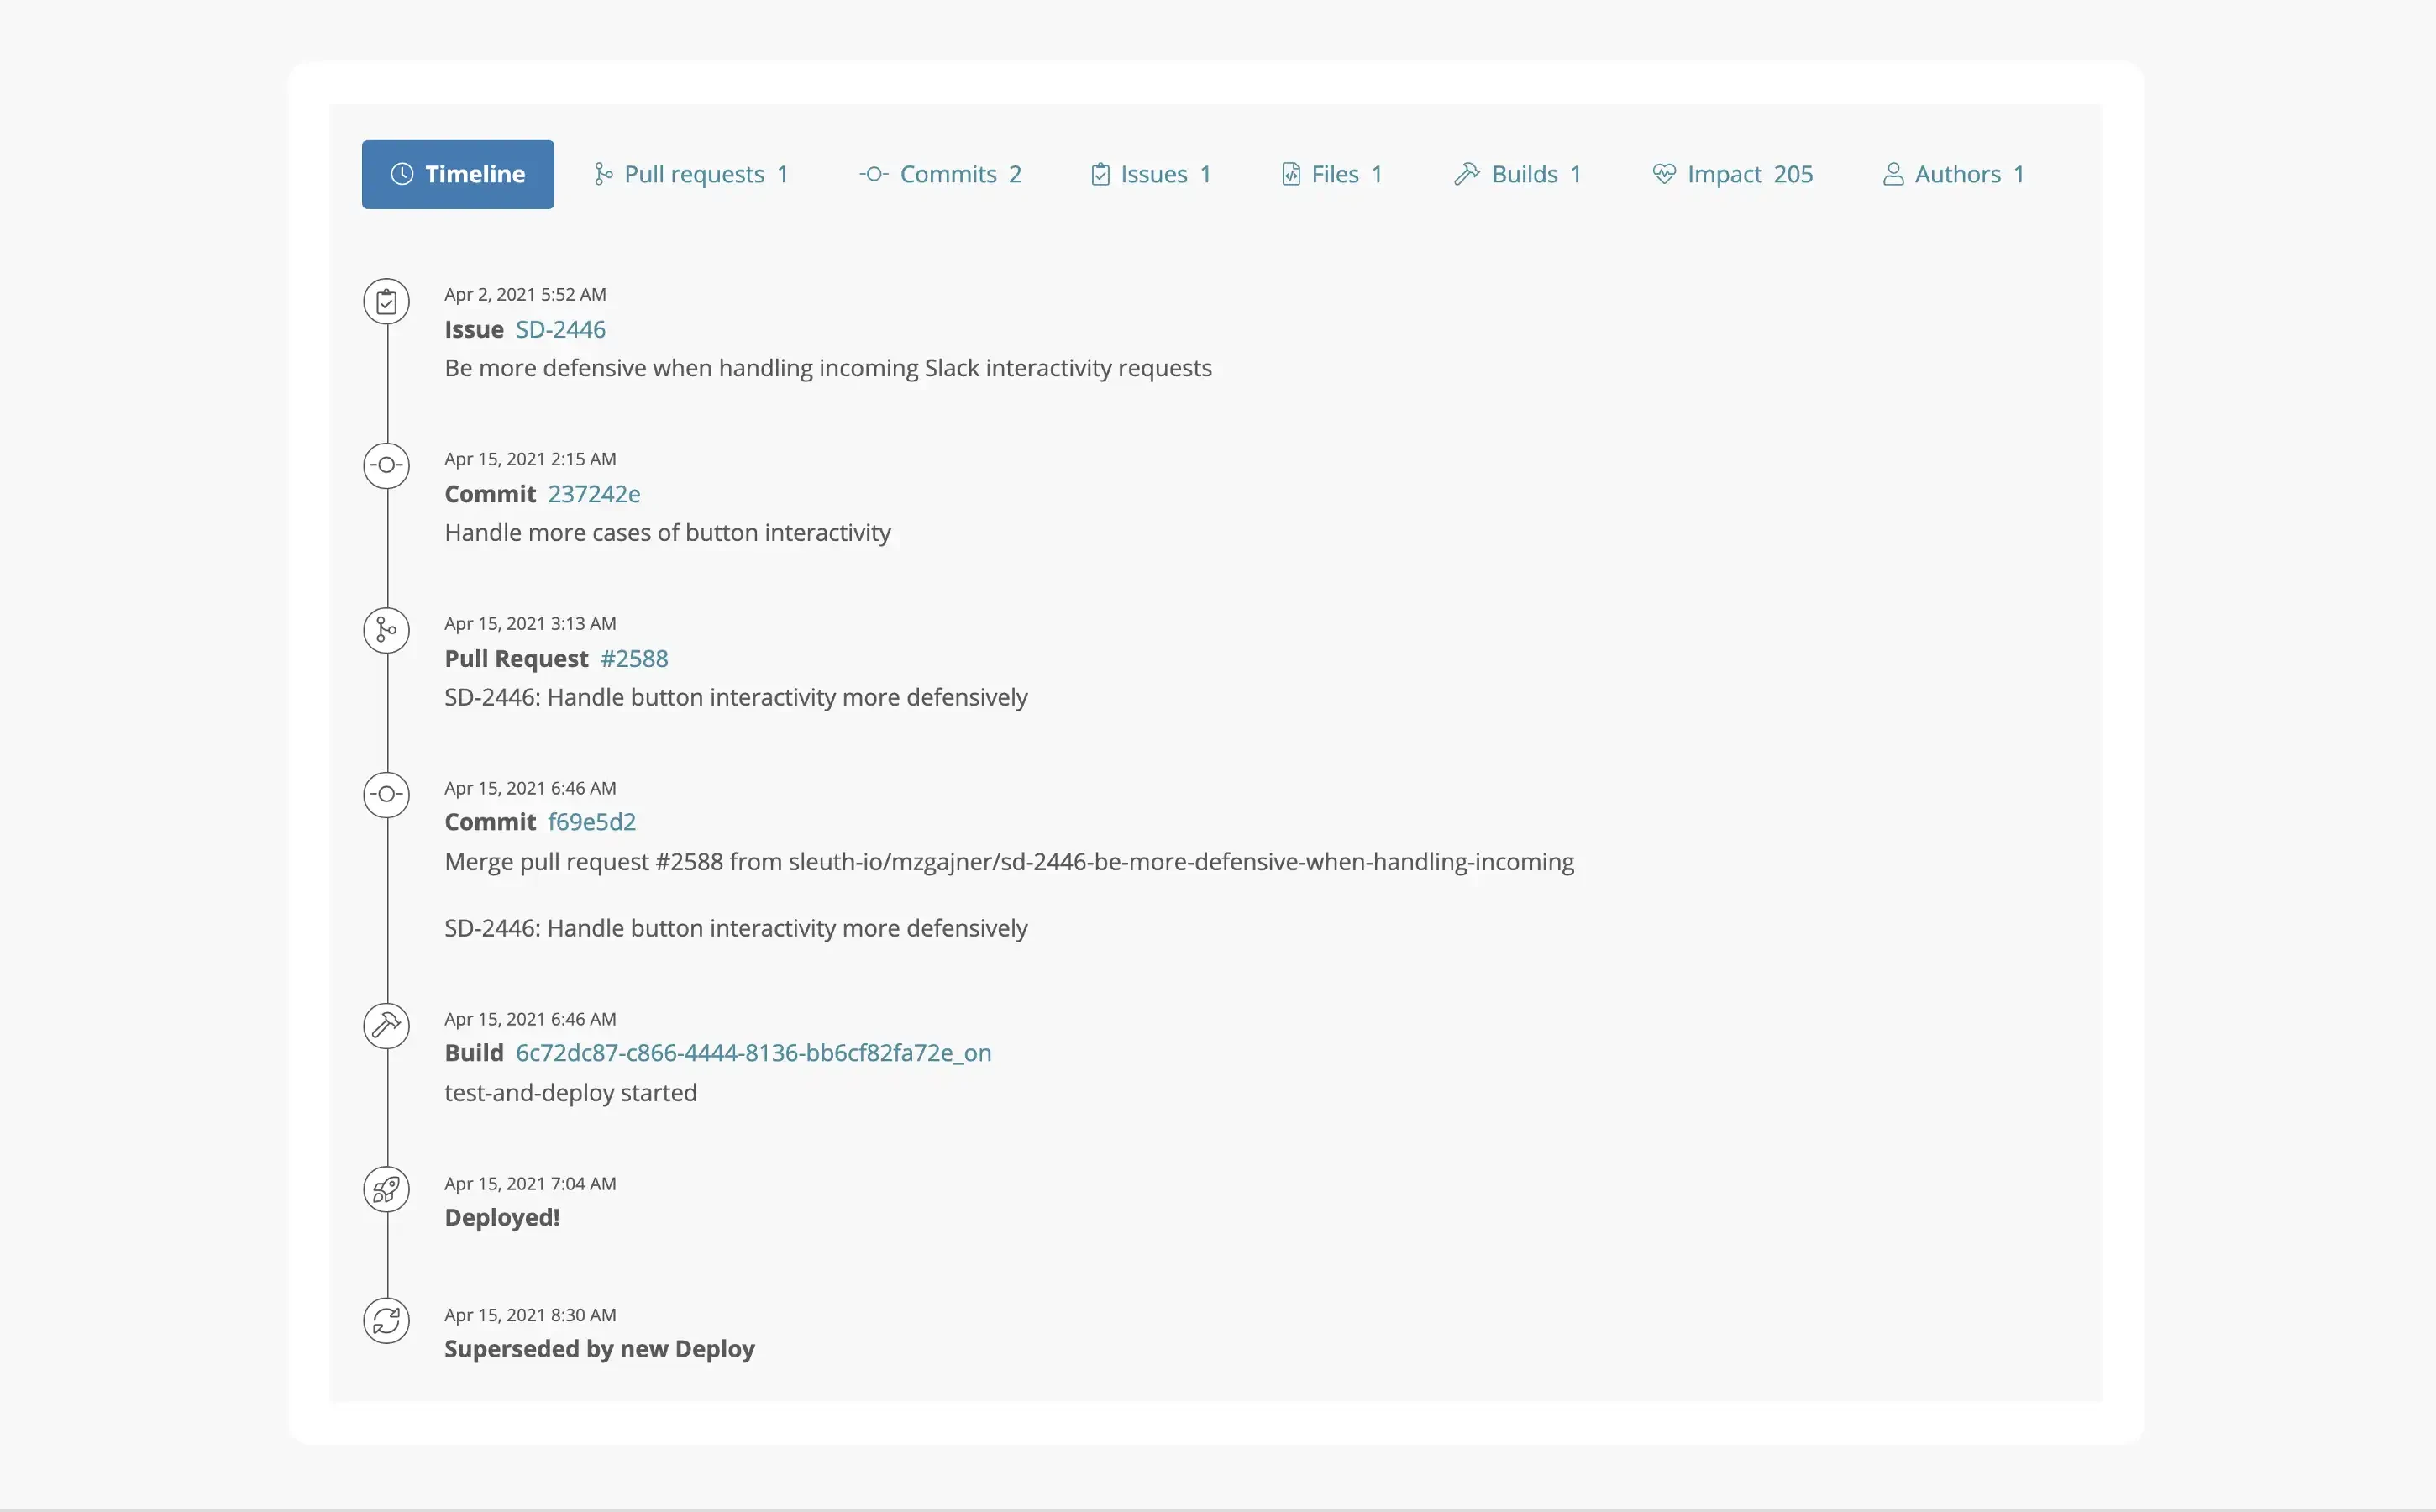Switch to the Commits tab

940,174
